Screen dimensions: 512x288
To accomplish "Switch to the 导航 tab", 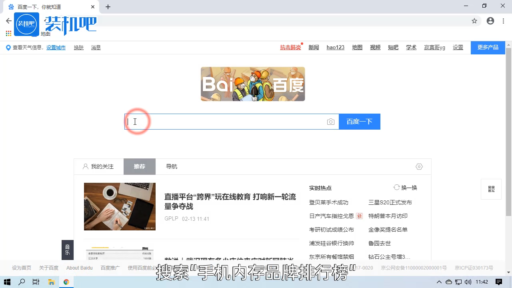I will (171, 166).
